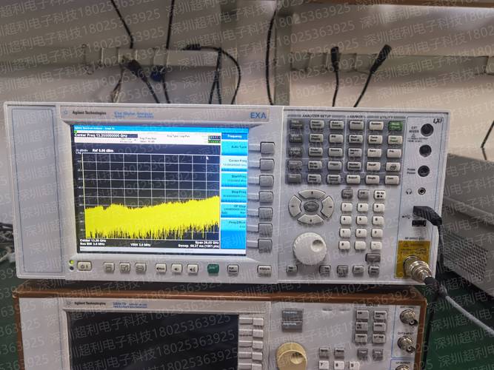The height and width of the screenshot is (370, 494).
Task: Tap the center Select navigation key
Action: [311, 206]
